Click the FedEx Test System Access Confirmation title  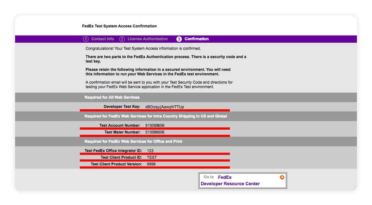pyautogui.click(x=119, y=26)
